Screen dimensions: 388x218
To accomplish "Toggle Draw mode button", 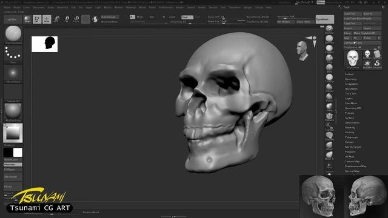I will (47, 19).
